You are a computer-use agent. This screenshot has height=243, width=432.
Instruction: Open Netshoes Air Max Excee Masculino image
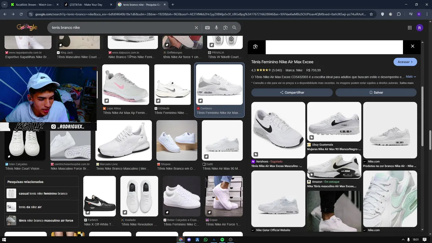(x=278, y=130)
